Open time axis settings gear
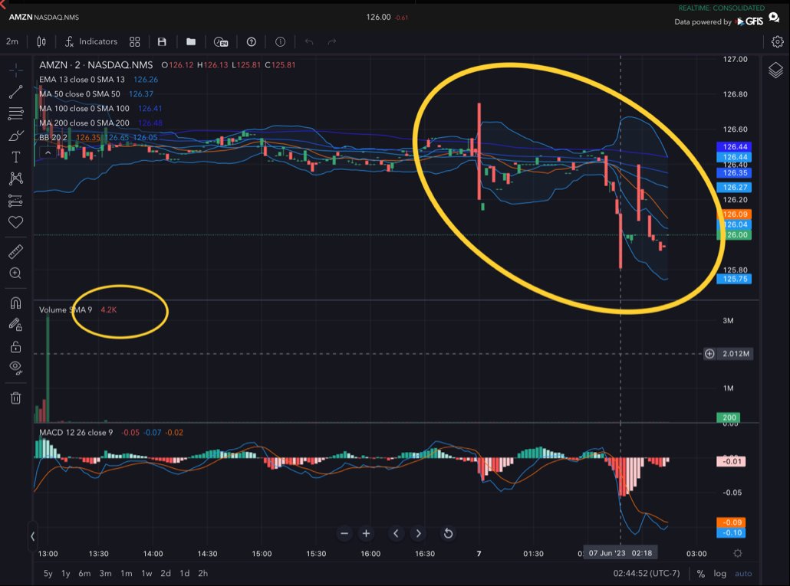This screenshot has height=586, width=790. 738,553
